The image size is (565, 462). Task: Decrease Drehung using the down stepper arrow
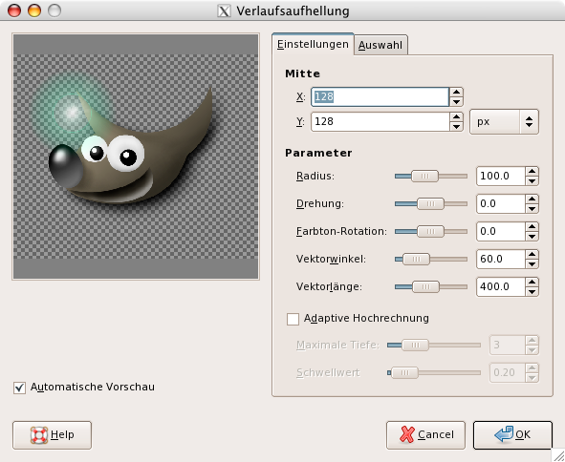click(532, 208)
